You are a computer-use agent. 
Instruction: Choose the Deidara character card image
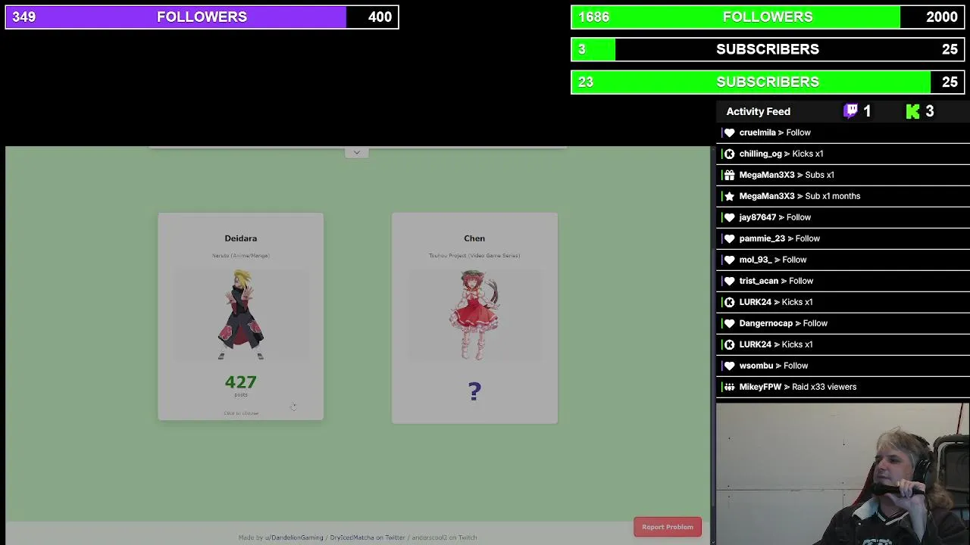[241, 314]
